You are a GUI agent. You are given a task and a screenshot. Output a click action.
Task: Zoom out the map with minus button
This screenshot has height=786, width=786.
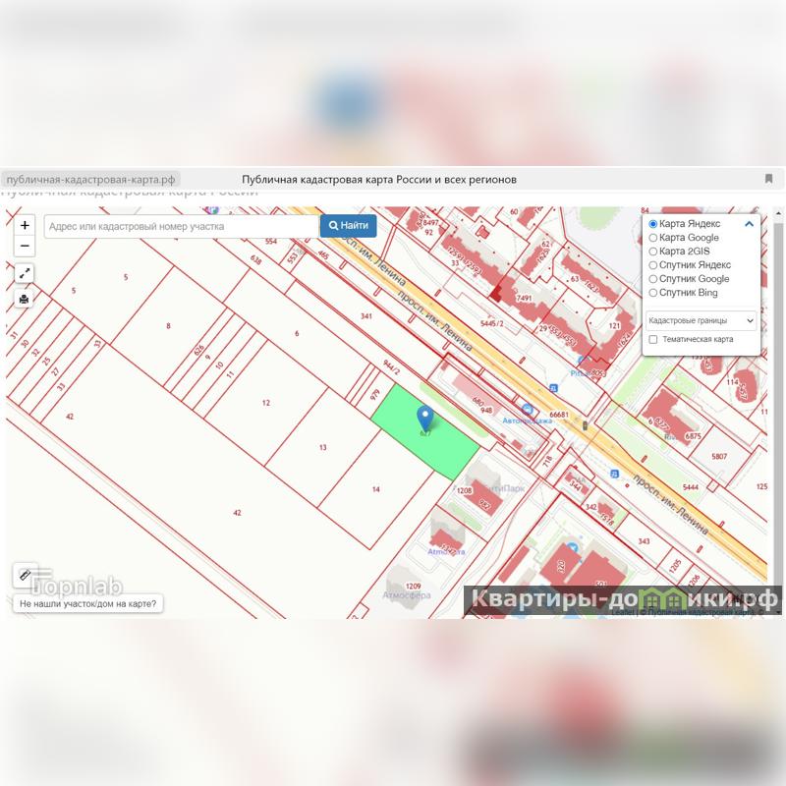click(26, 247)
